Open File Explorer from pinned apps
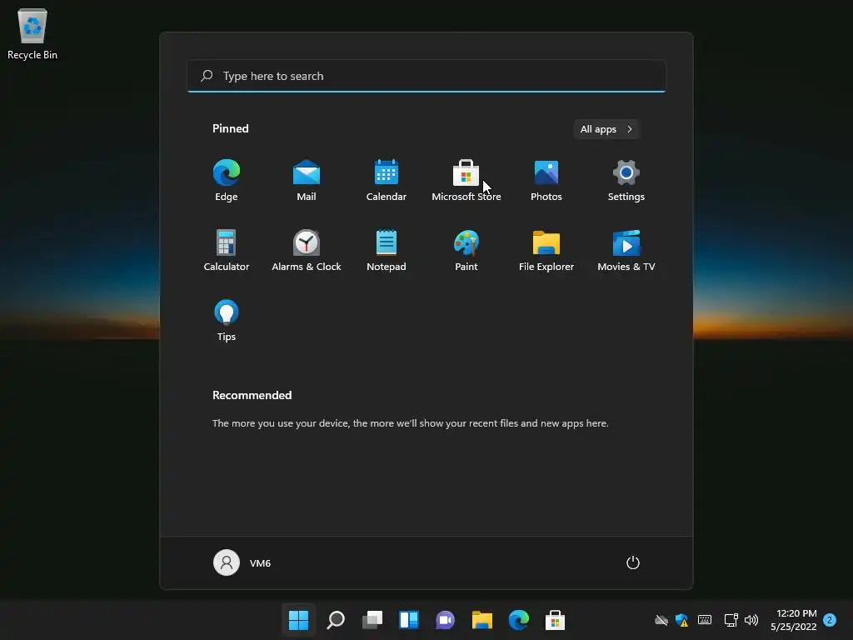Image resolution: width=853 pixels, height=640 pixels. pos(546,250)
